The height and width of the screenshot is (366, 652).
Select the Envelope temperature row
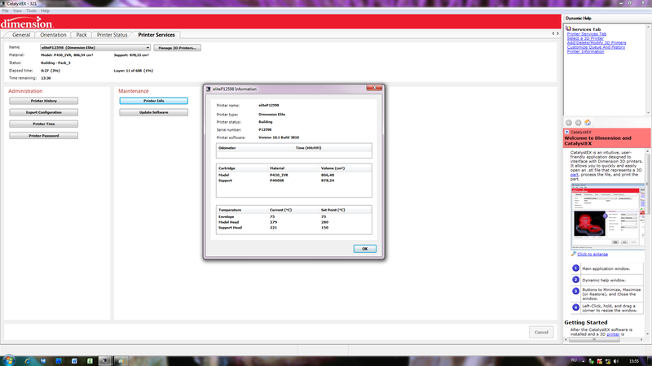[293, 216]
